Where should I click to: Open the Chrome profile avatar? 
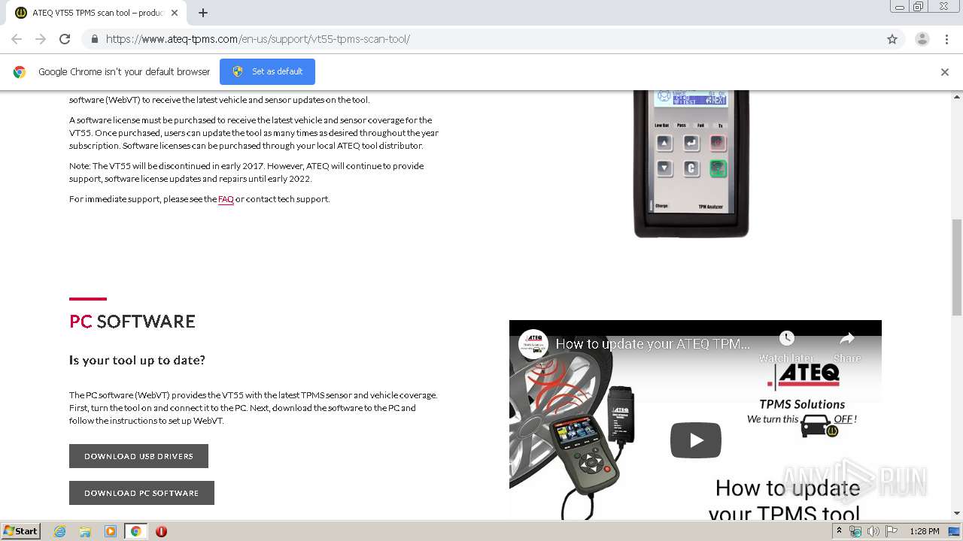pyautogui.click(x=922, y=39)
